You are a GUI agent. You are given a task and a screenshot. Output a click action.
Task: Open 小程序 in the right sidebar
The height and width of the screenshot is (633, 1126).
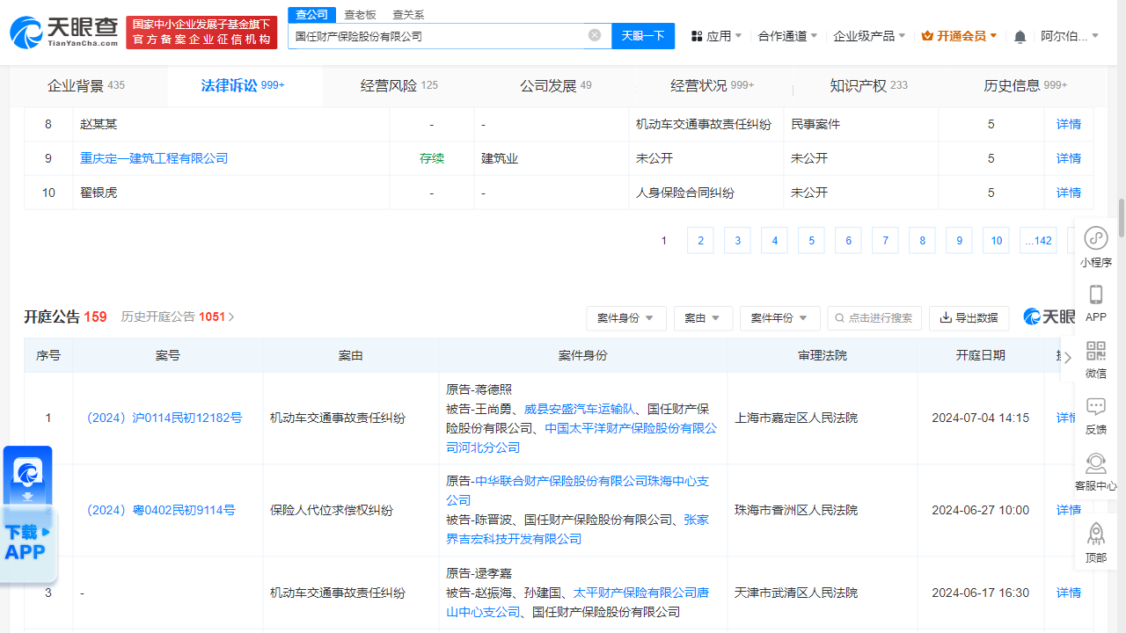(x=1095, y=237)
